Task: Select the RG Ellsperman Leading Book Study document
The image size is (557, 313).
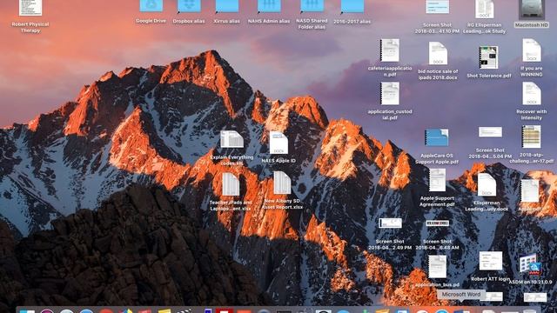Action: tap(484, 9)
